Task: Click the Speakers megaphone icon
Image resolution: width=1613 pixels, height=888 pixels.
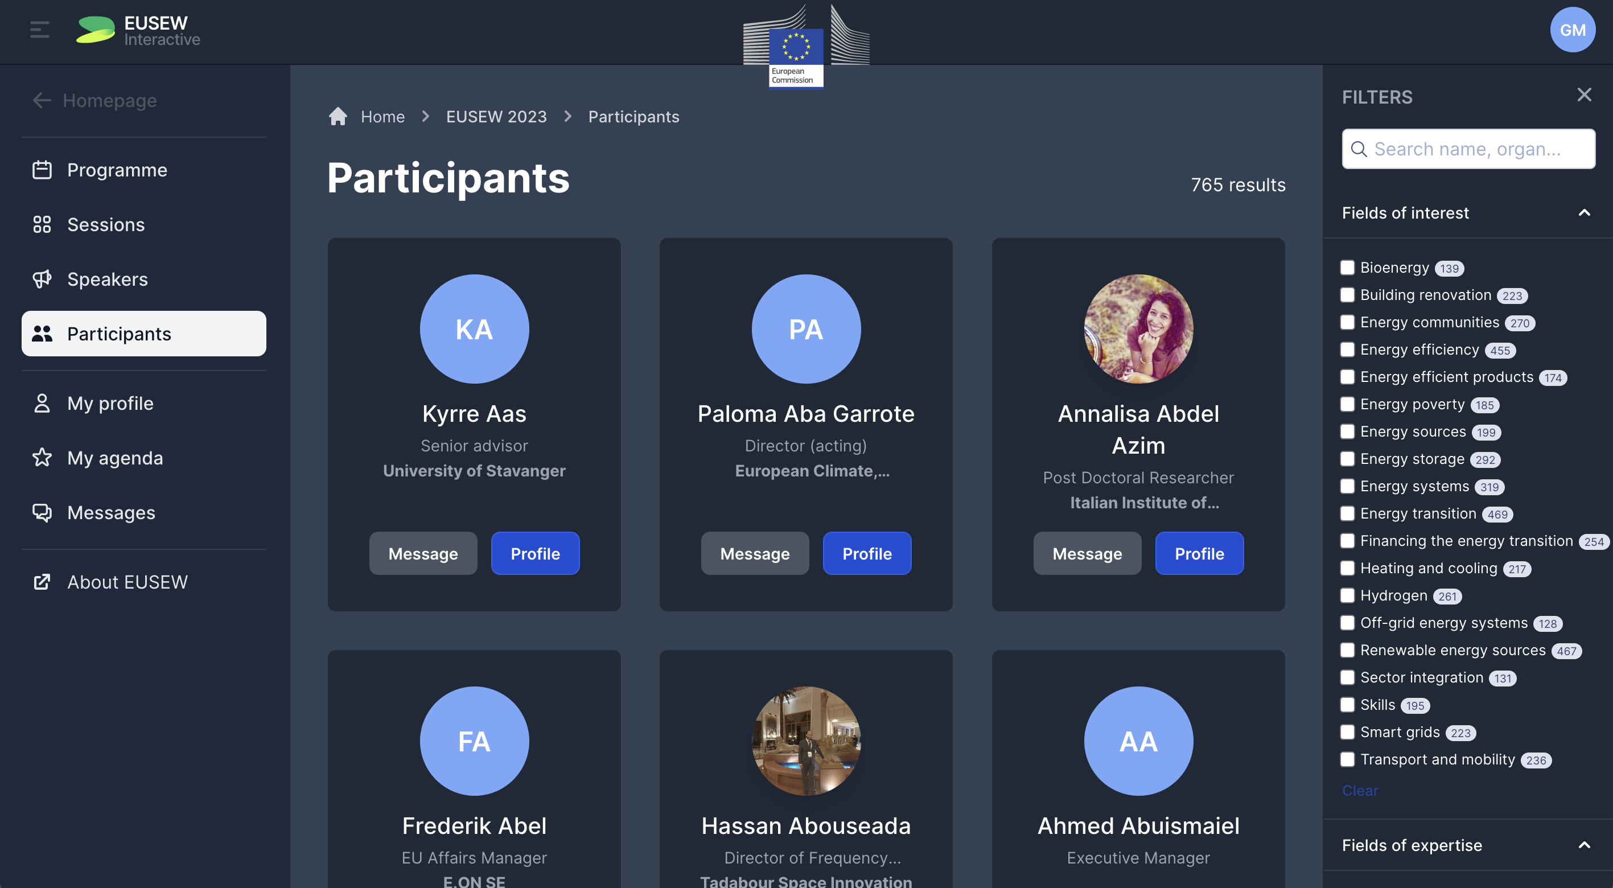Action: coord(42,279)
